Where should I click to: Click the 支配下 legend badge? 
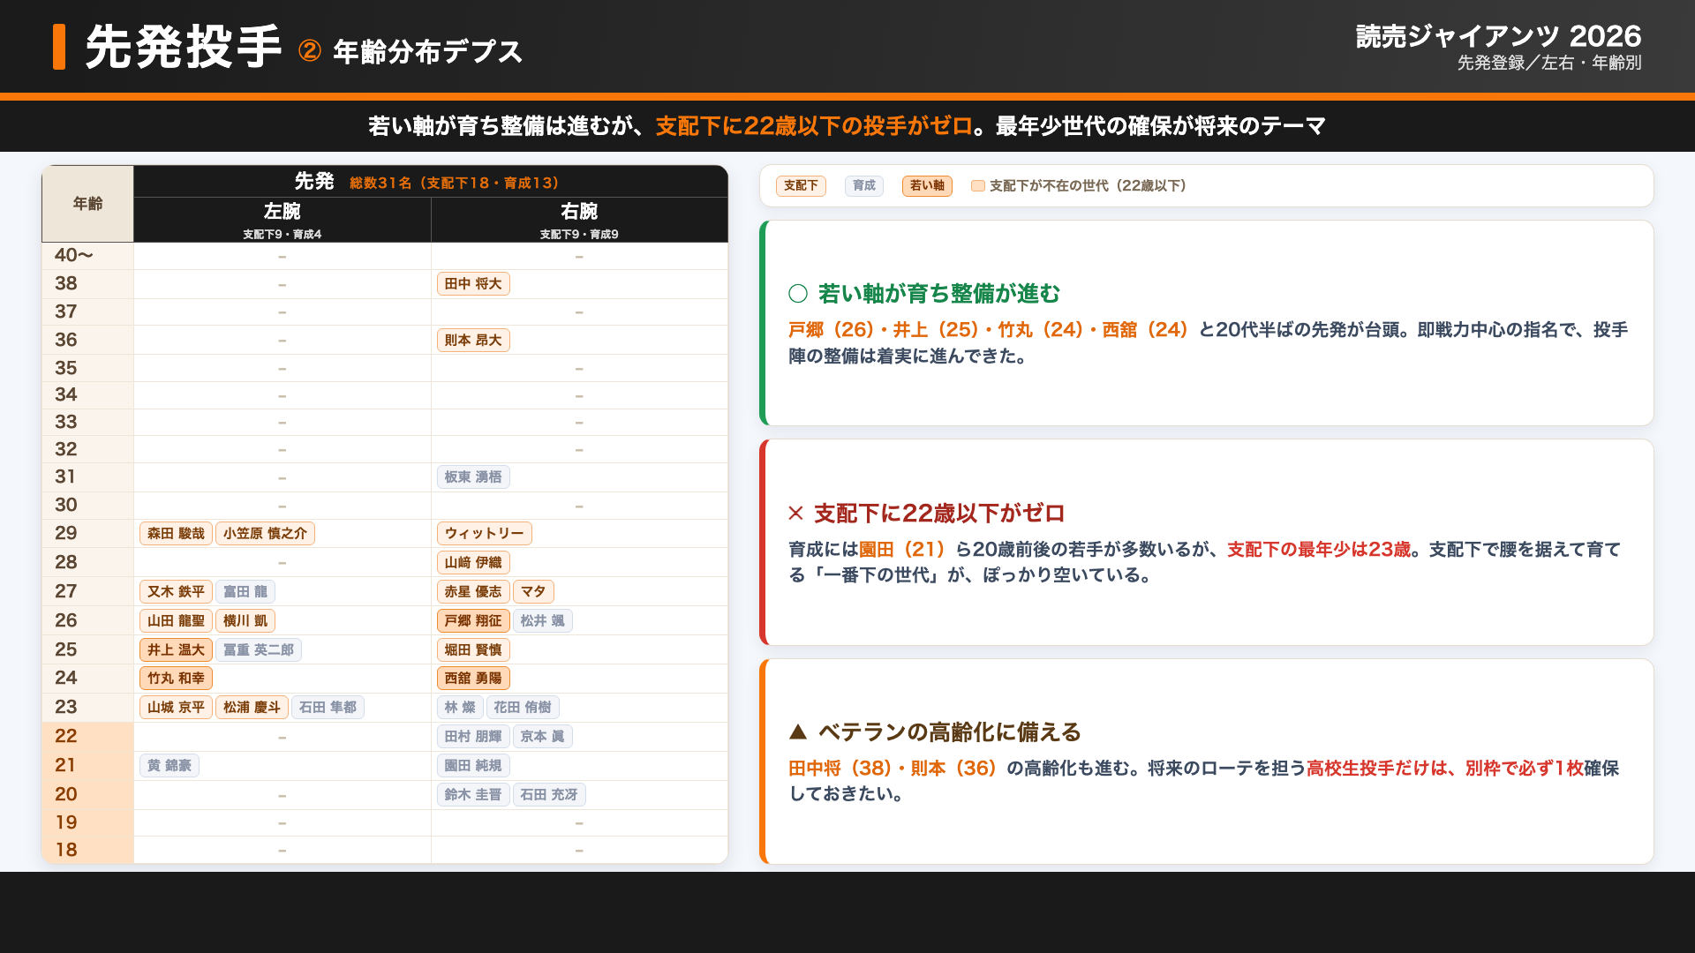click(801, 186)
